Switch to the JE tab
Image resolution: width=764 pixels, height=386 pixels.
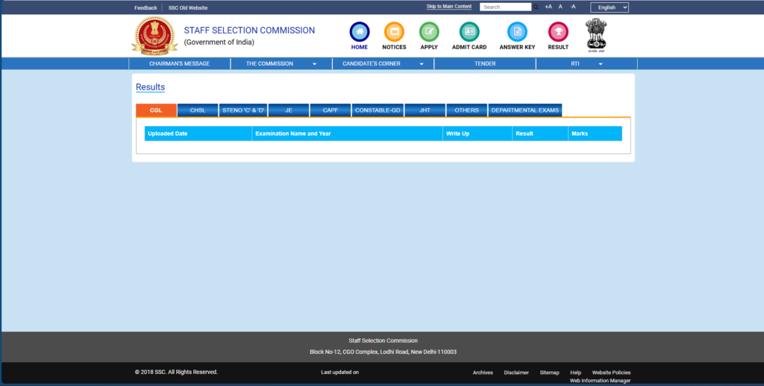tap(289, 110)
